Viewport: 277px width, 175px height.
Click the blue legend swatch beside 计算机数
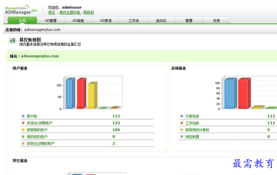pos(182,116)
